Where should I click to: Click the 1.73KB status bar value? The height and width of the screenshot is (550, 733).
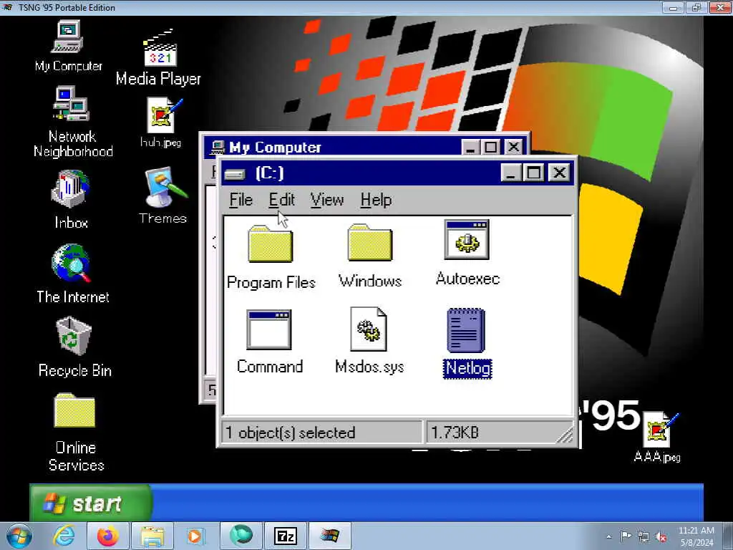tap(455, 433)
